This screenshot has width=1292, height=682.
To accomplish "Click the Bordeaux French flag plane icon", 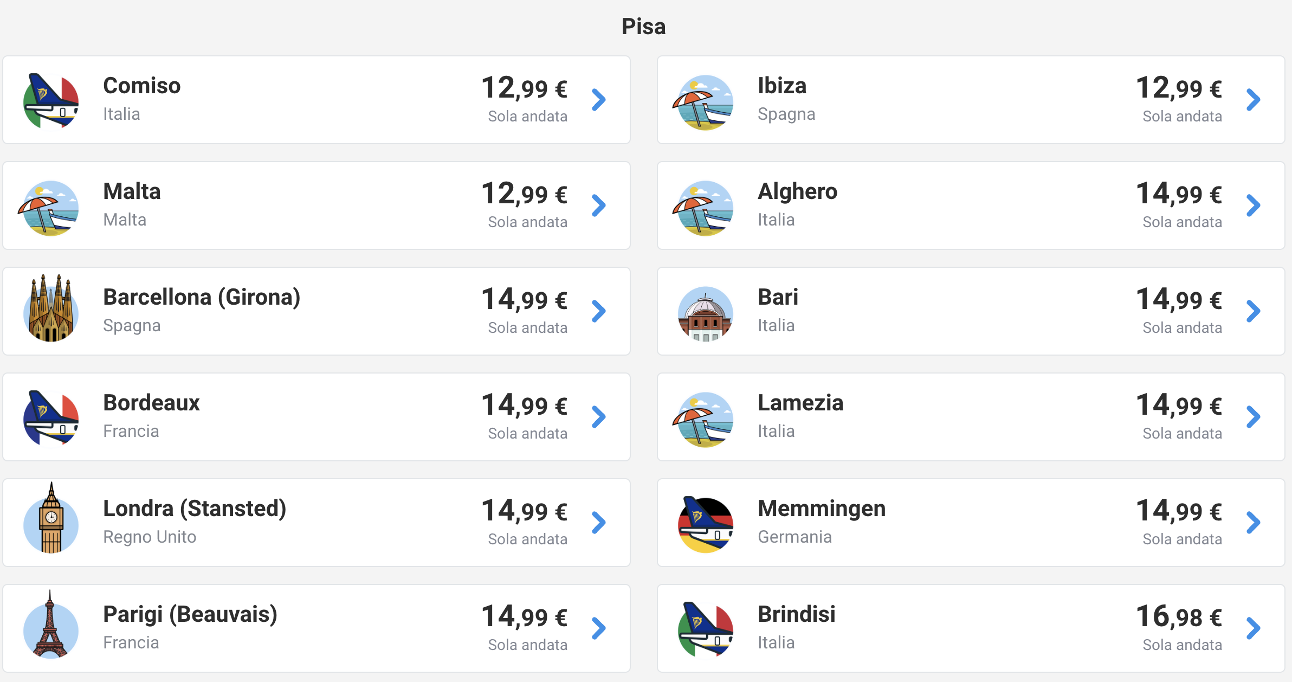I will (51, 418).
